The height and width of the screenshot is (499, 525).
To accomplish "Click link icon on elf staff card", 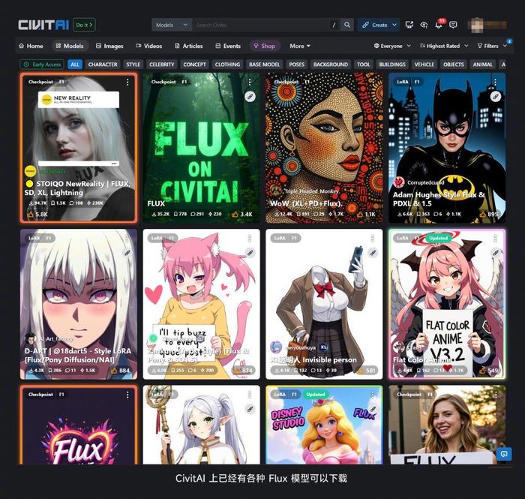I will click(x=250, y=409).
